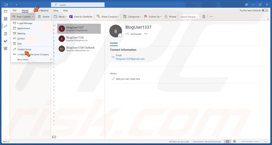
Task: Click the Delete trash can button
Action: click(43, 17)
